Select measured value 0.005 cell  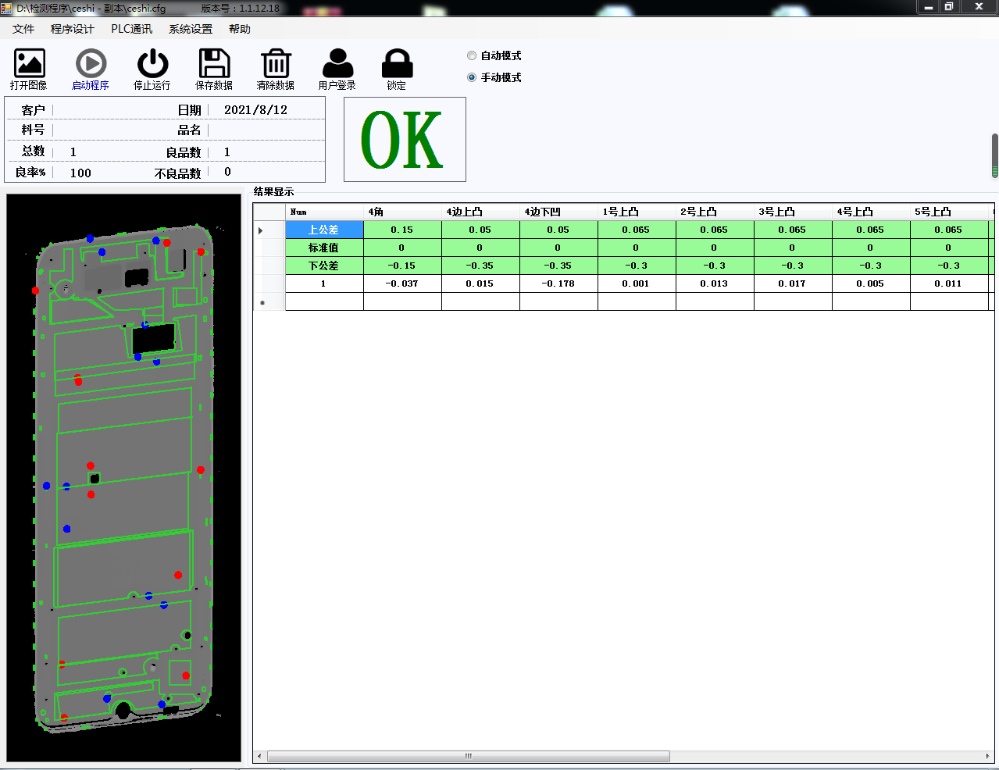[871, 283]
